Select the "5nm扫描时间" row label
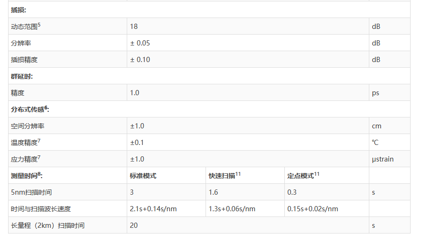422x243 pixels. click(x=31, y=192)
